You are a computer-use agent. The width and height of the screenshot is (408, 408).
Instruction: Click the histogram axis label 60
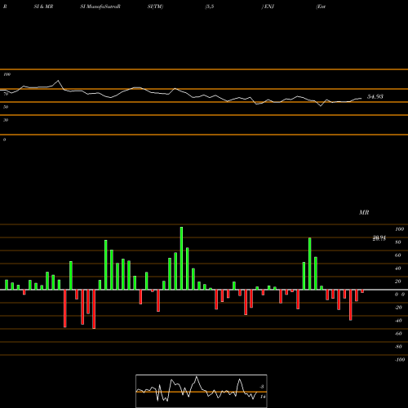coord(398,255)
